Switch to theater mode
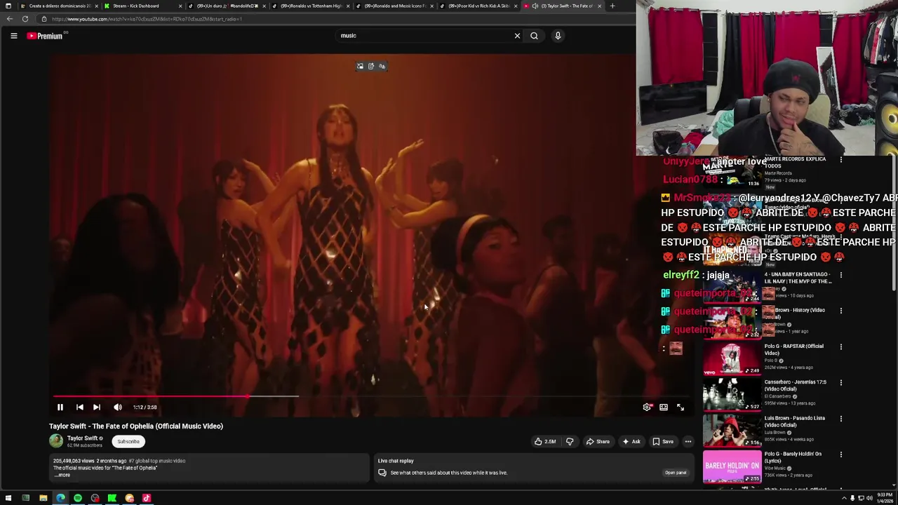Screen dimensions: 898x505 664,407
